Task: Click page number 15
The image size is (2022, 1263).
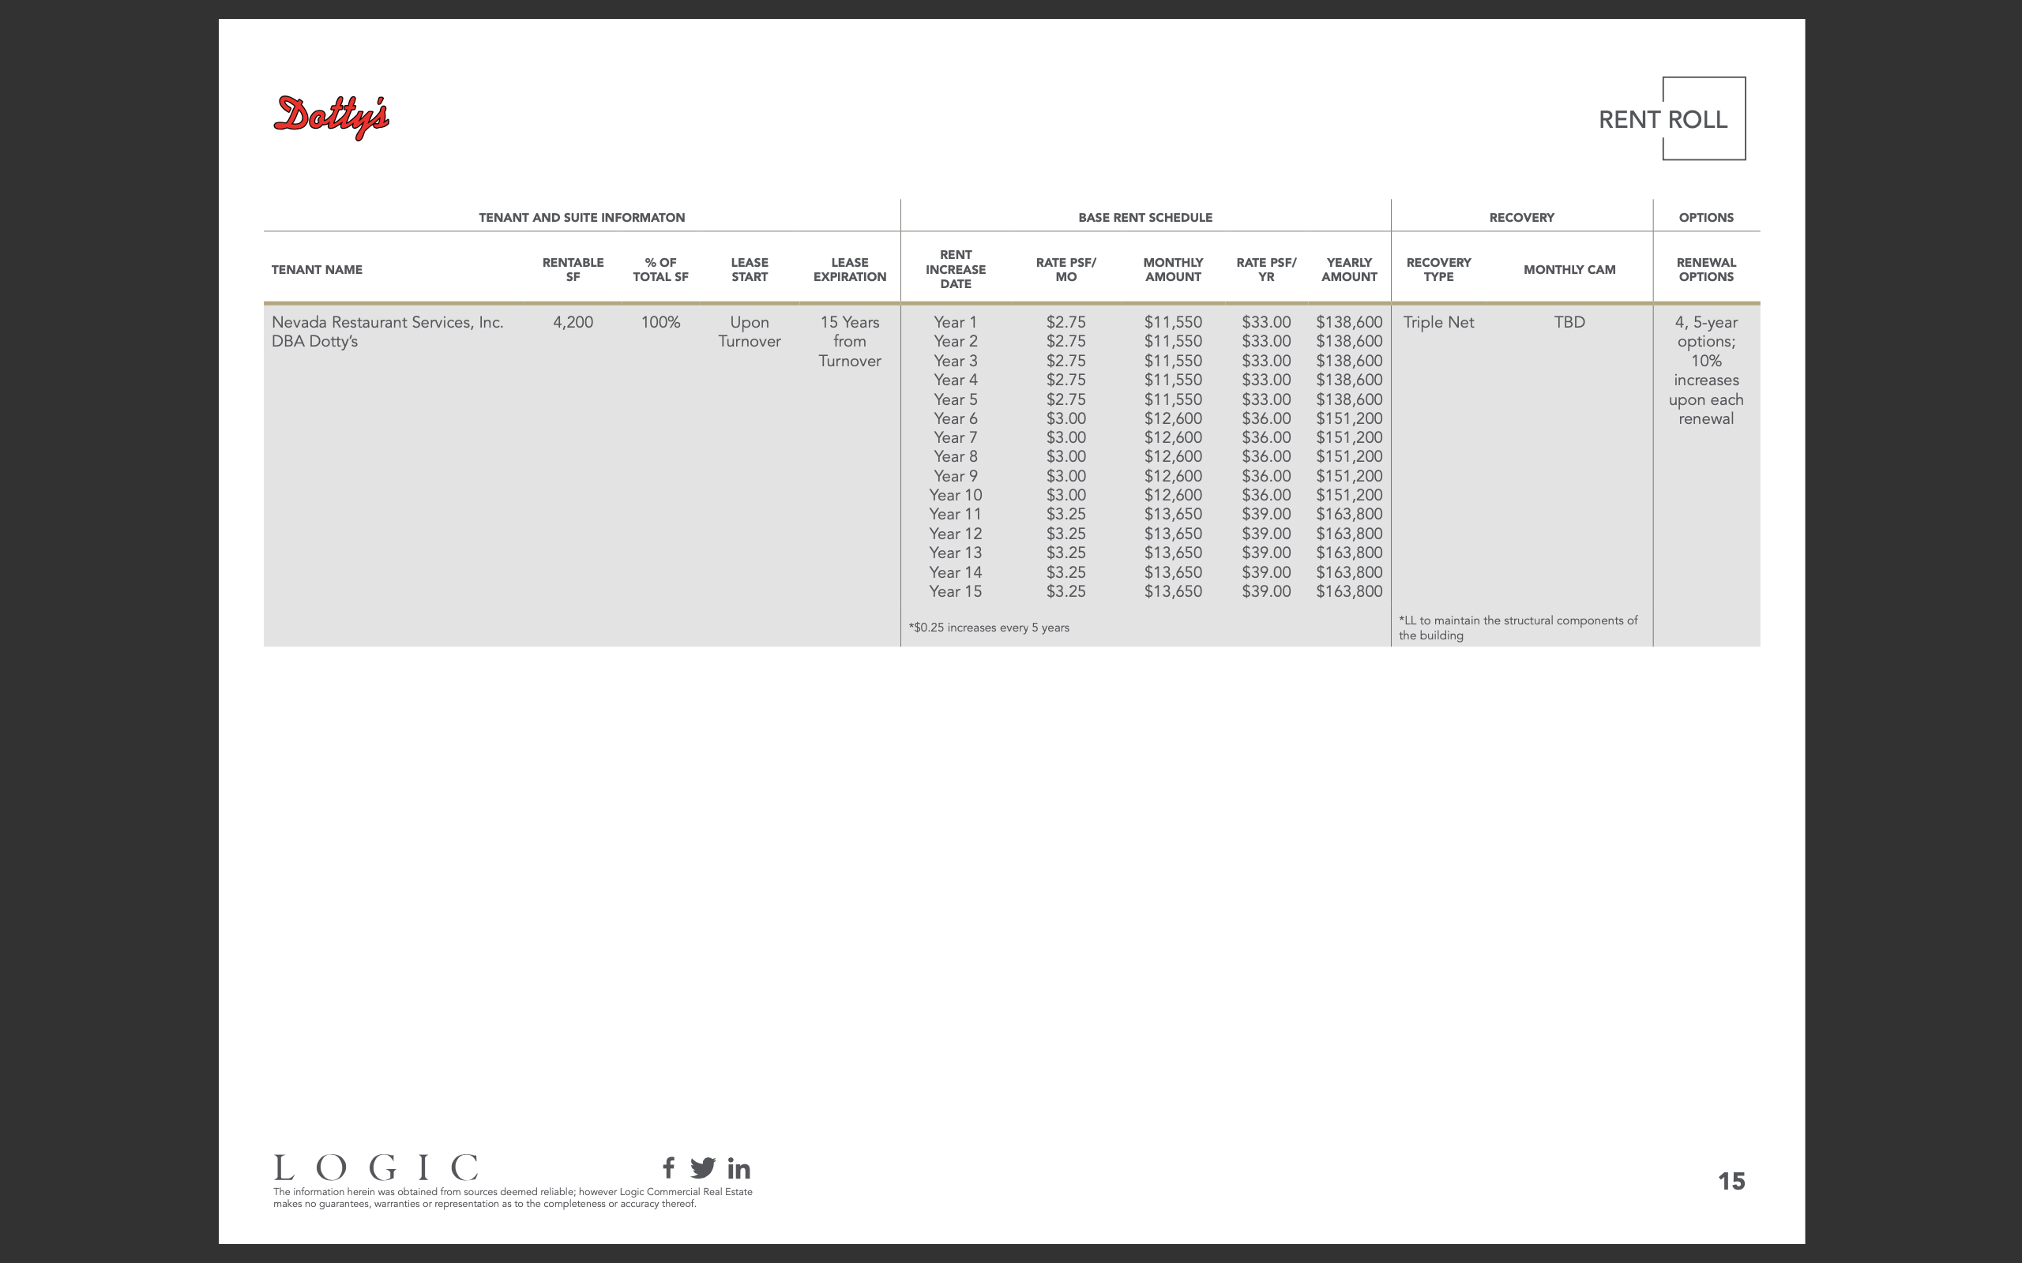Action: pos(1731,1180)
